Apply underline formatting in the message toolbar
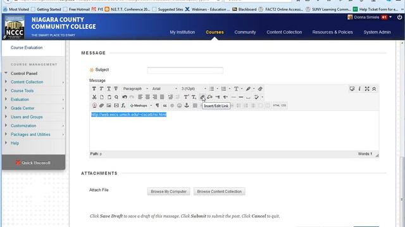405x227 pixels. click(109, 89)
